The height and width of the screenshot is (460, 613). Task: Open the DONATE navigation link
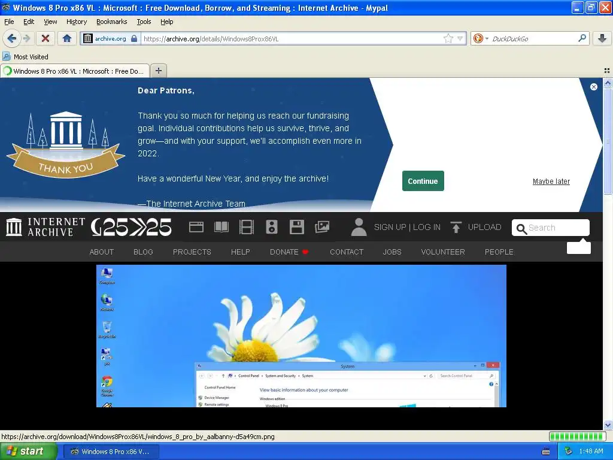[x=289, y=252]
